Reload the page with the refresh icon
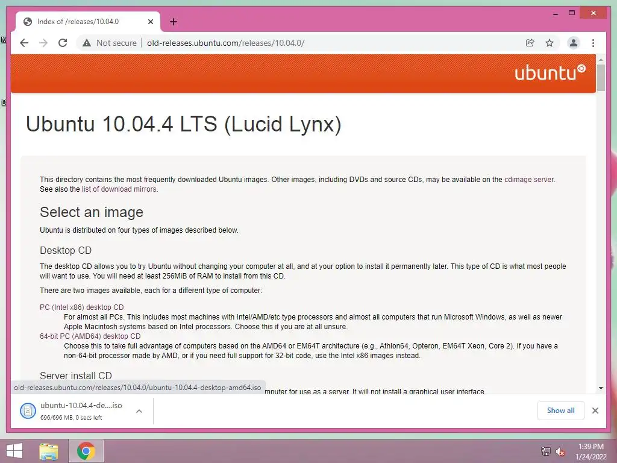The height and width of the screenshot is (463, 617). [63, 43]
